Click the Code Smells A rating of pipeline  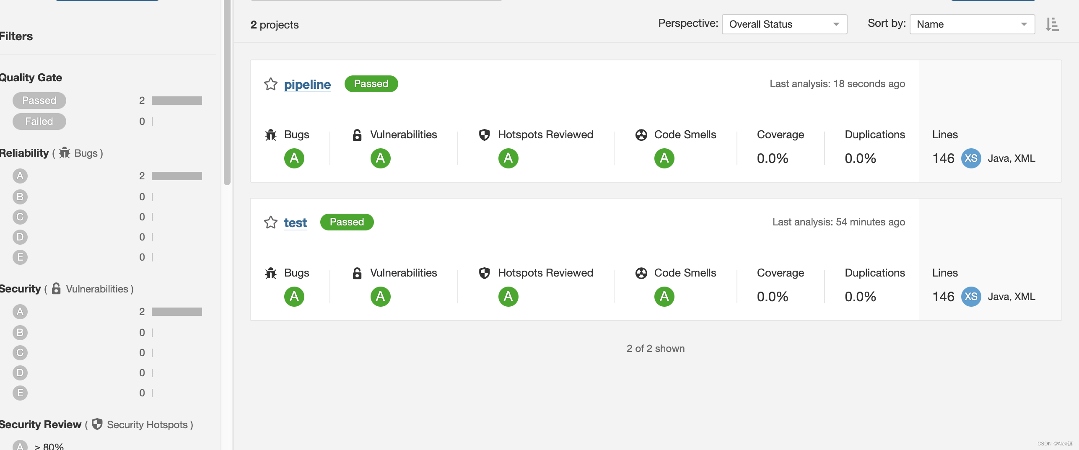click(x=664, y=158)
